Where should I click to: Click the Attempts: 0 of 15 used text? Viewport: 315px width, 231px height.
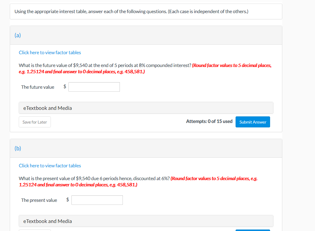[x=209, y=121]
